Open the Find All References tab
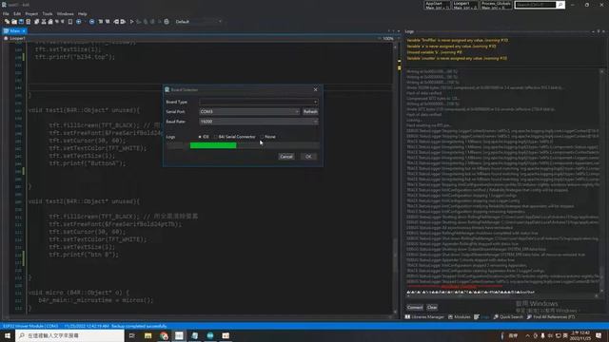 click(551, 317)
